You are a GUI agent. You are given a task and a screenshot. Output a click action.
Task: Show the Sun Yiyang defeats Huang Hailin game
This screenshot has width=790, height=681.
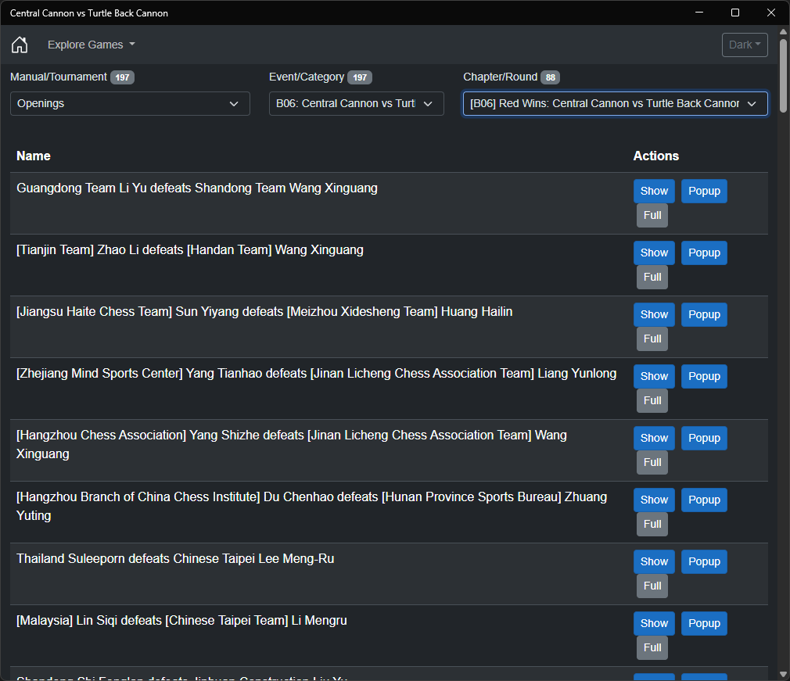(654, 315)
